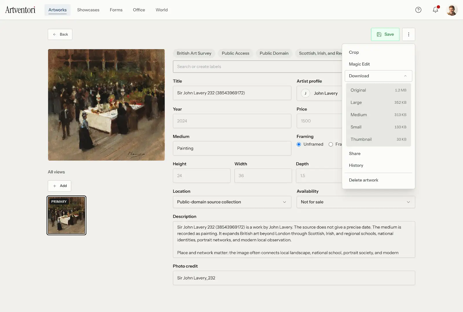Open the three-dot more options menu
This screenshot has width=463, height=312.
(409, 34)
